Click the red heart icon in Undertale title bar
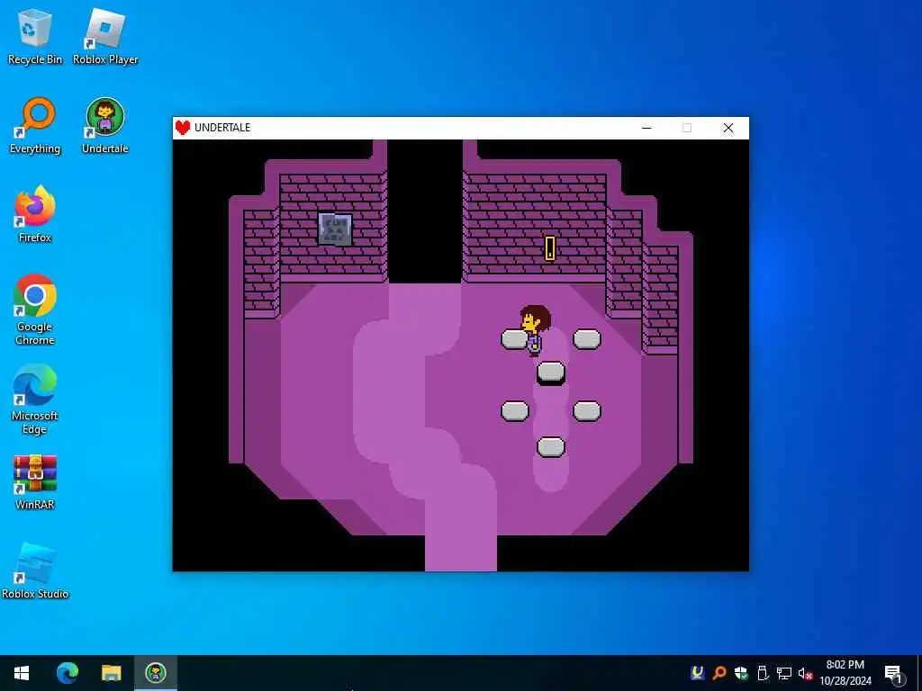 point(183,128)
